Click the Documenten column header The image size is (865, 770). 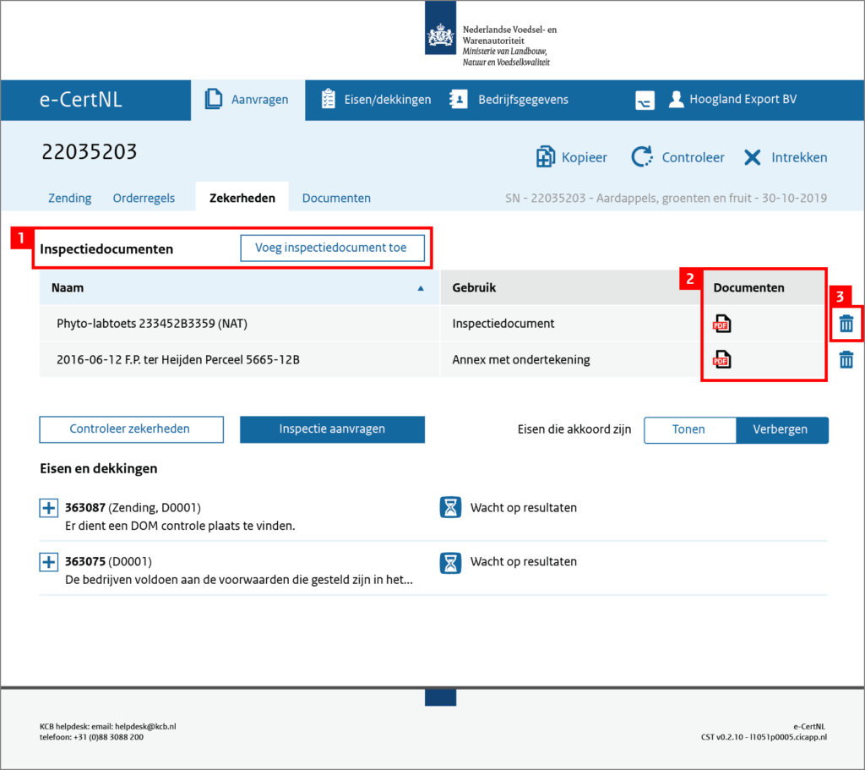tap(764, 287)
